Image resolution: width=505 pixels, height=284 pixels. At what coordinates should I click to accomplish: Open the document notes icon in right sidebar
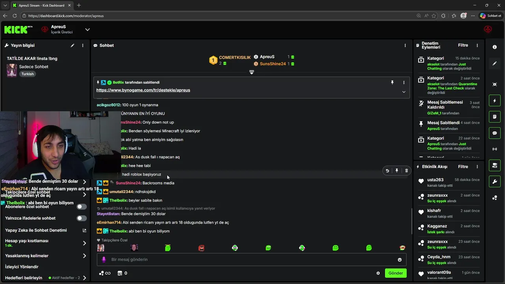point(494,117)
